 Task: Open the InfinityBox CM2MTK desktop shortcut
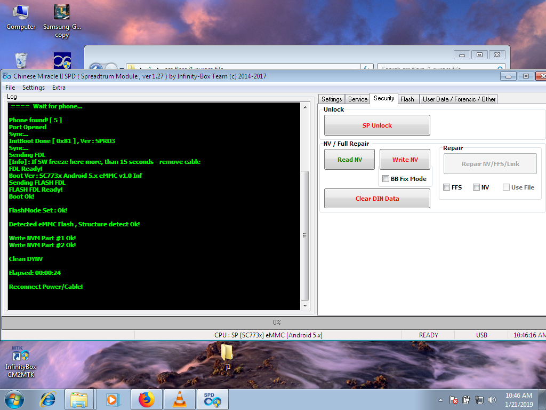tap(21, 362)
